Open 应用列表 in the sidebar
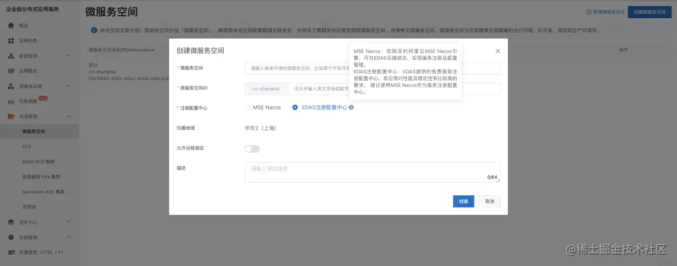This screenshot has height=266, width=677. pos(28,41)
